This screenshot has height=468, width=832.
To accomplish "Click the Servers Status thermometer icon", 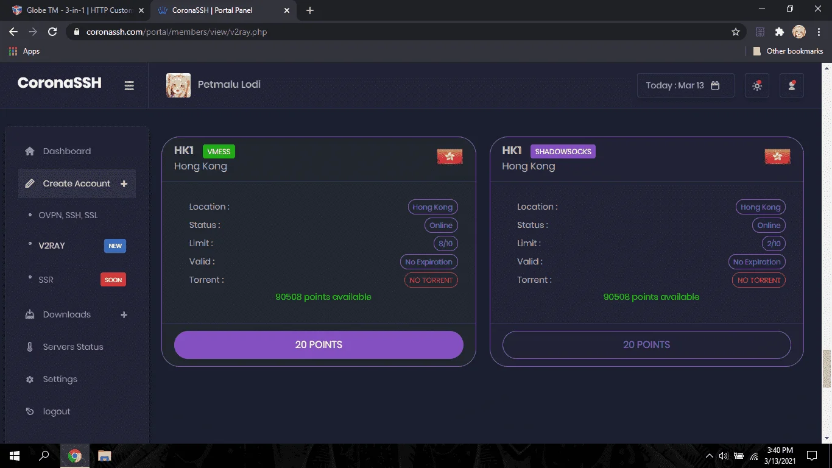I will point(30,347).
